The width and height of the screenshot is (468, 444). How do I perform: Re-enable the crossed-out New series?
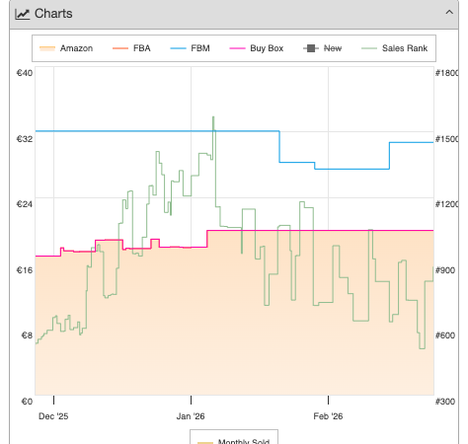[323, 48]
